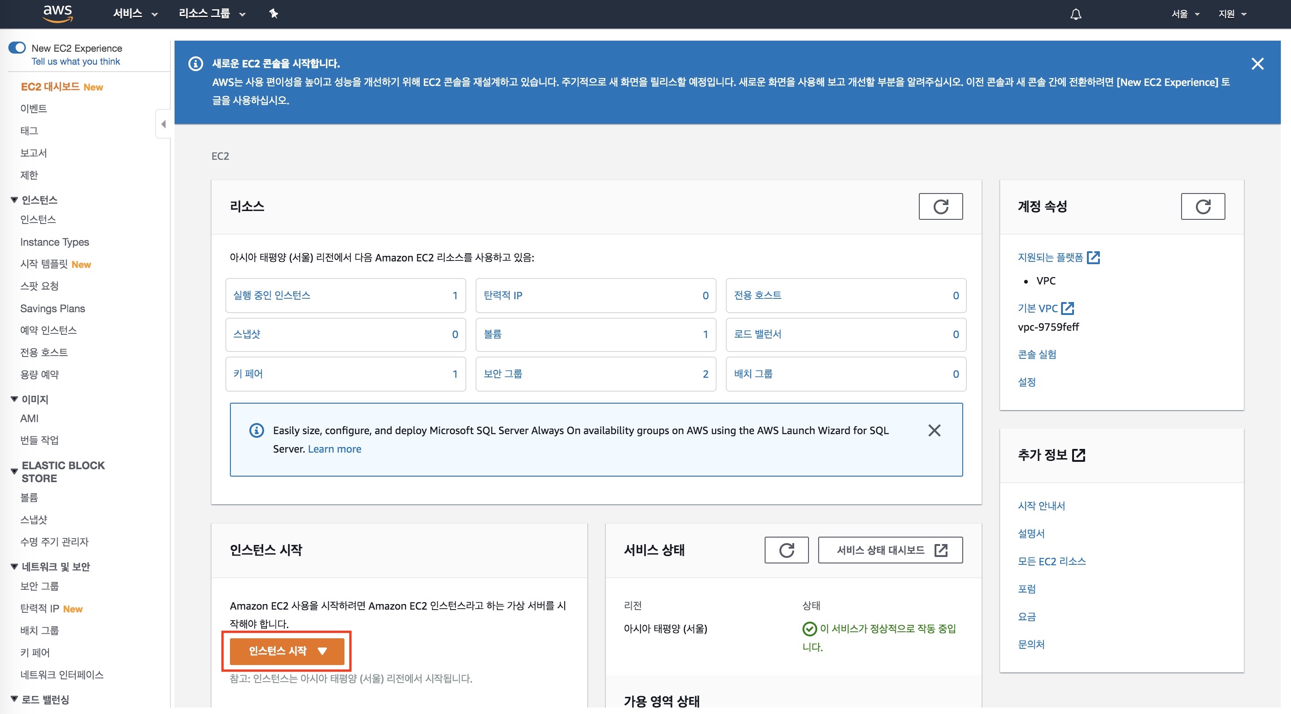The image size is (1291, 714).
Task: Open 스팟 요청 in the sidebar
Action: [40, 286]
